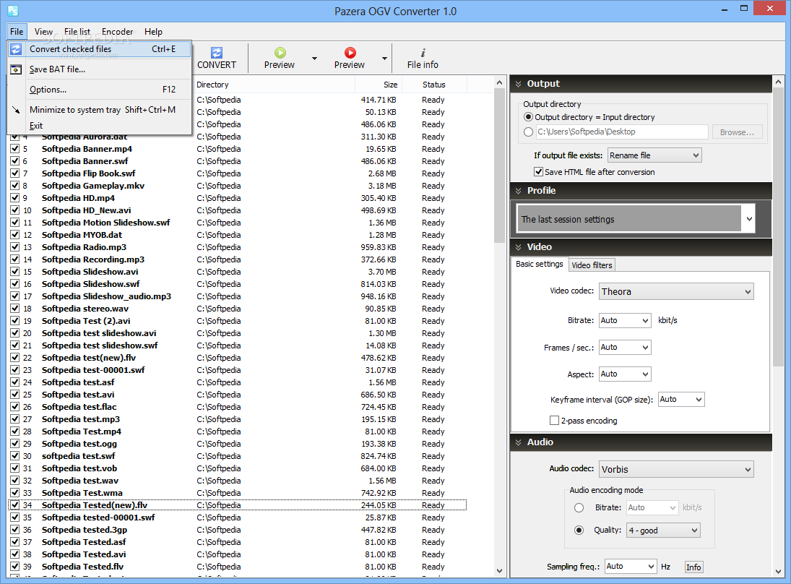The image size is (791, 584).
Task: Open the File menu
Action: tap(17, 31)
